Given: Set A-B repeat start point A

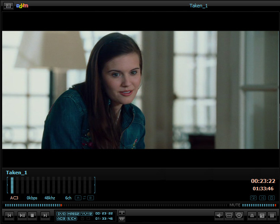Looking at the screenshot, I should tap(78, 198).
